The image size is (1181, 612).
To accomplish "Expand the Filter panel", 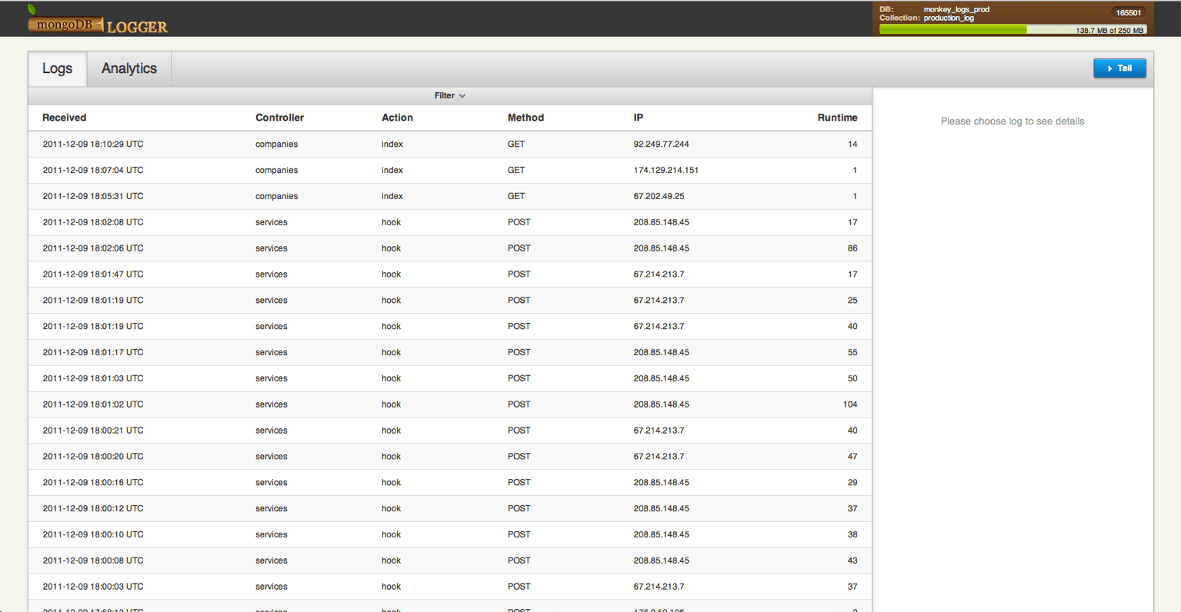I will (450, 95).
